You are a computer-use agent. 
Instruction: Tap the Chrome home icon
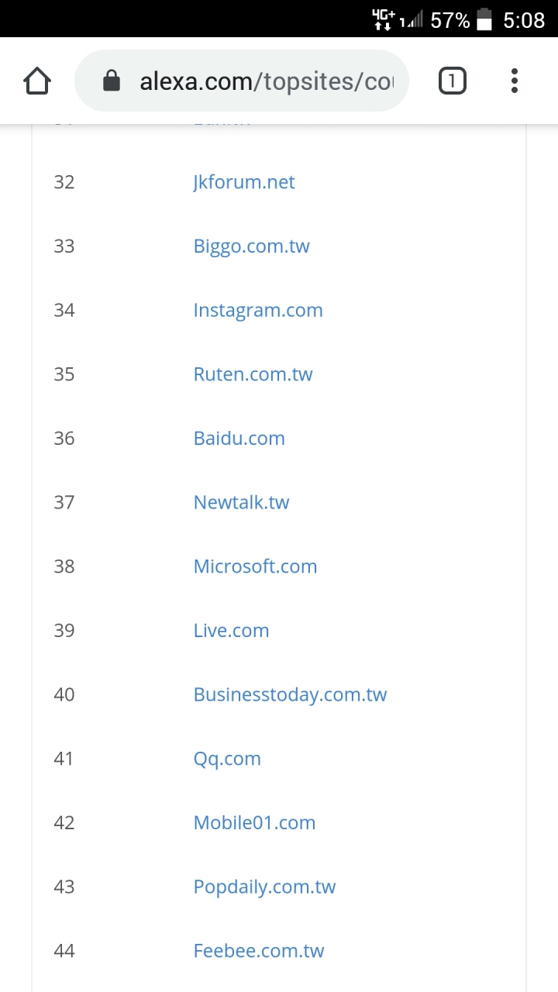(x=37, y=81)
